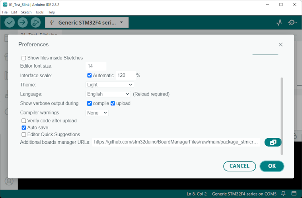Open the Edit menu

pos(14,12)
